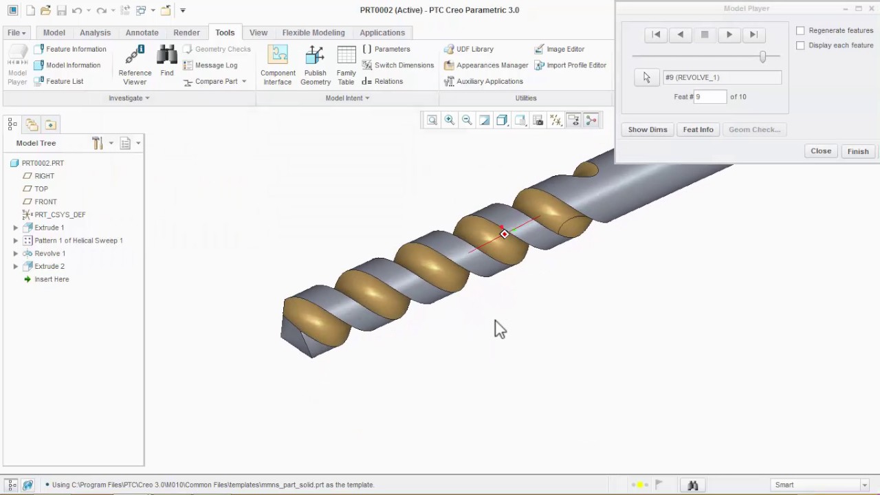880x495 pixels.
Task: Open the Image Editor
Action: tap(560, 49)
